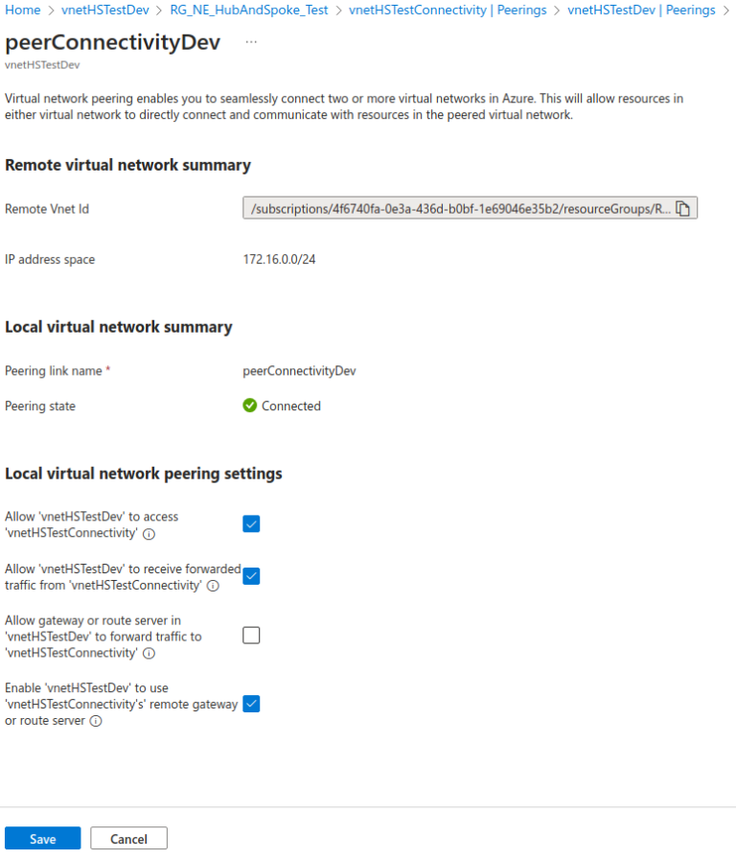Uncheck allow vnetHSTestDev access to vnetHSTestConnectivity
Image resolution: width=736 pixels, height=859 pixels.
pyautogui.click(x=251, y=523)
